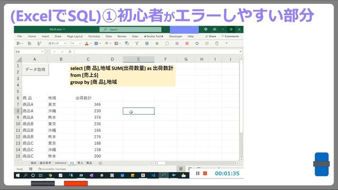The width and height of the screenshot is (338, 190).
Task: Open the Comments pane button
Action: tap(230, 36)
